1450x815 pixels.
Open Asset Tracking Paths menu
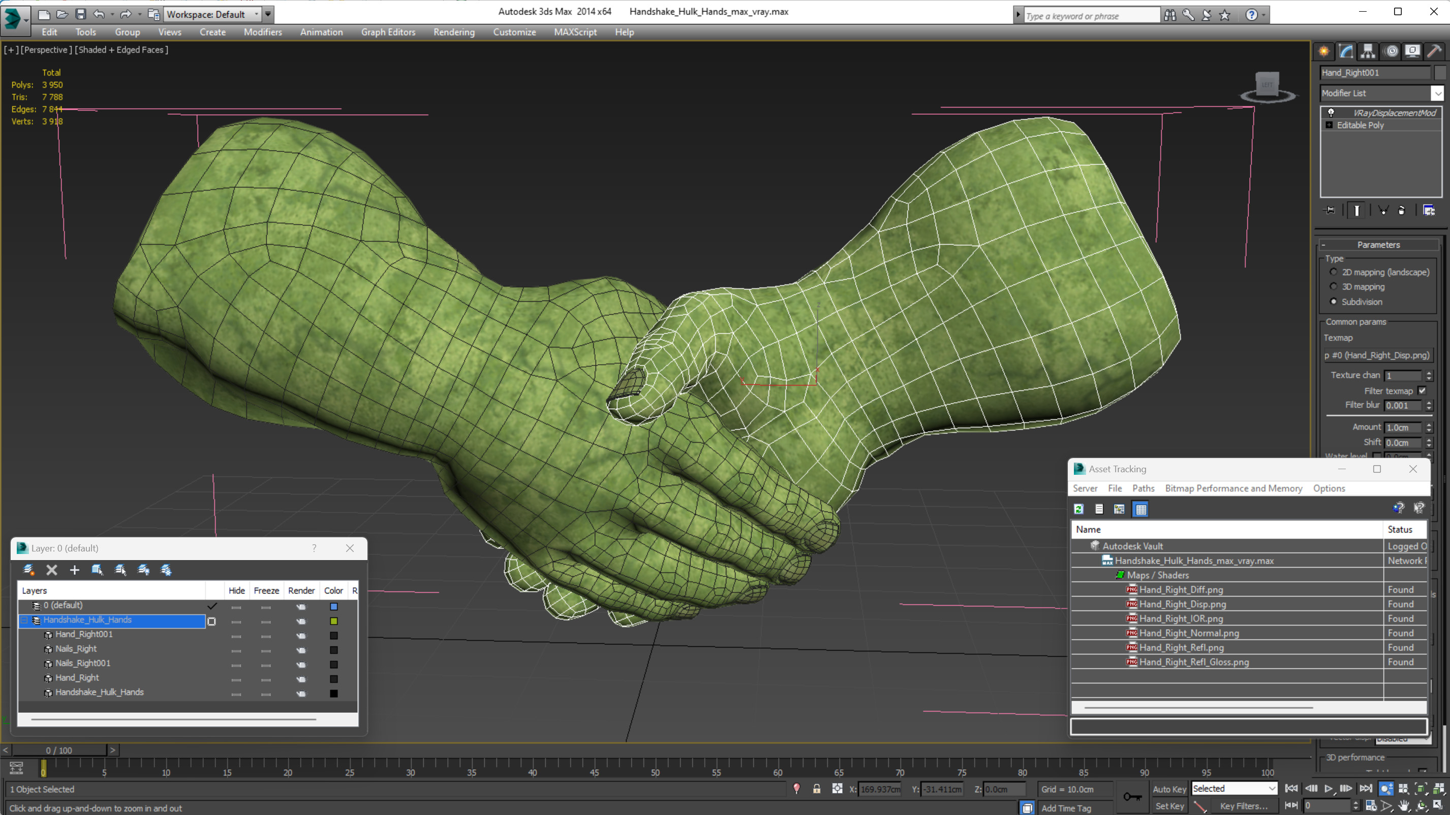pos(1143,488)
